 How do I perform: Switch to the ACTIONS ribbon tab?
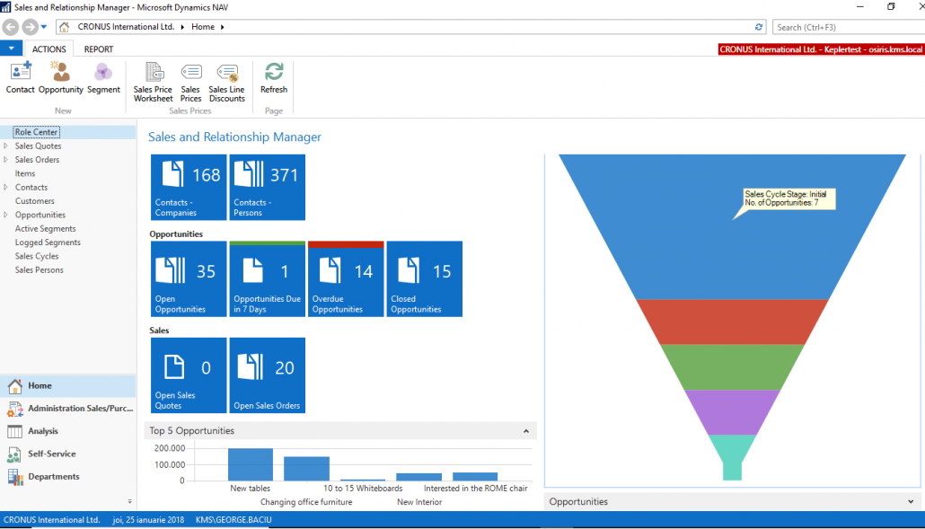tap(49, 49)
